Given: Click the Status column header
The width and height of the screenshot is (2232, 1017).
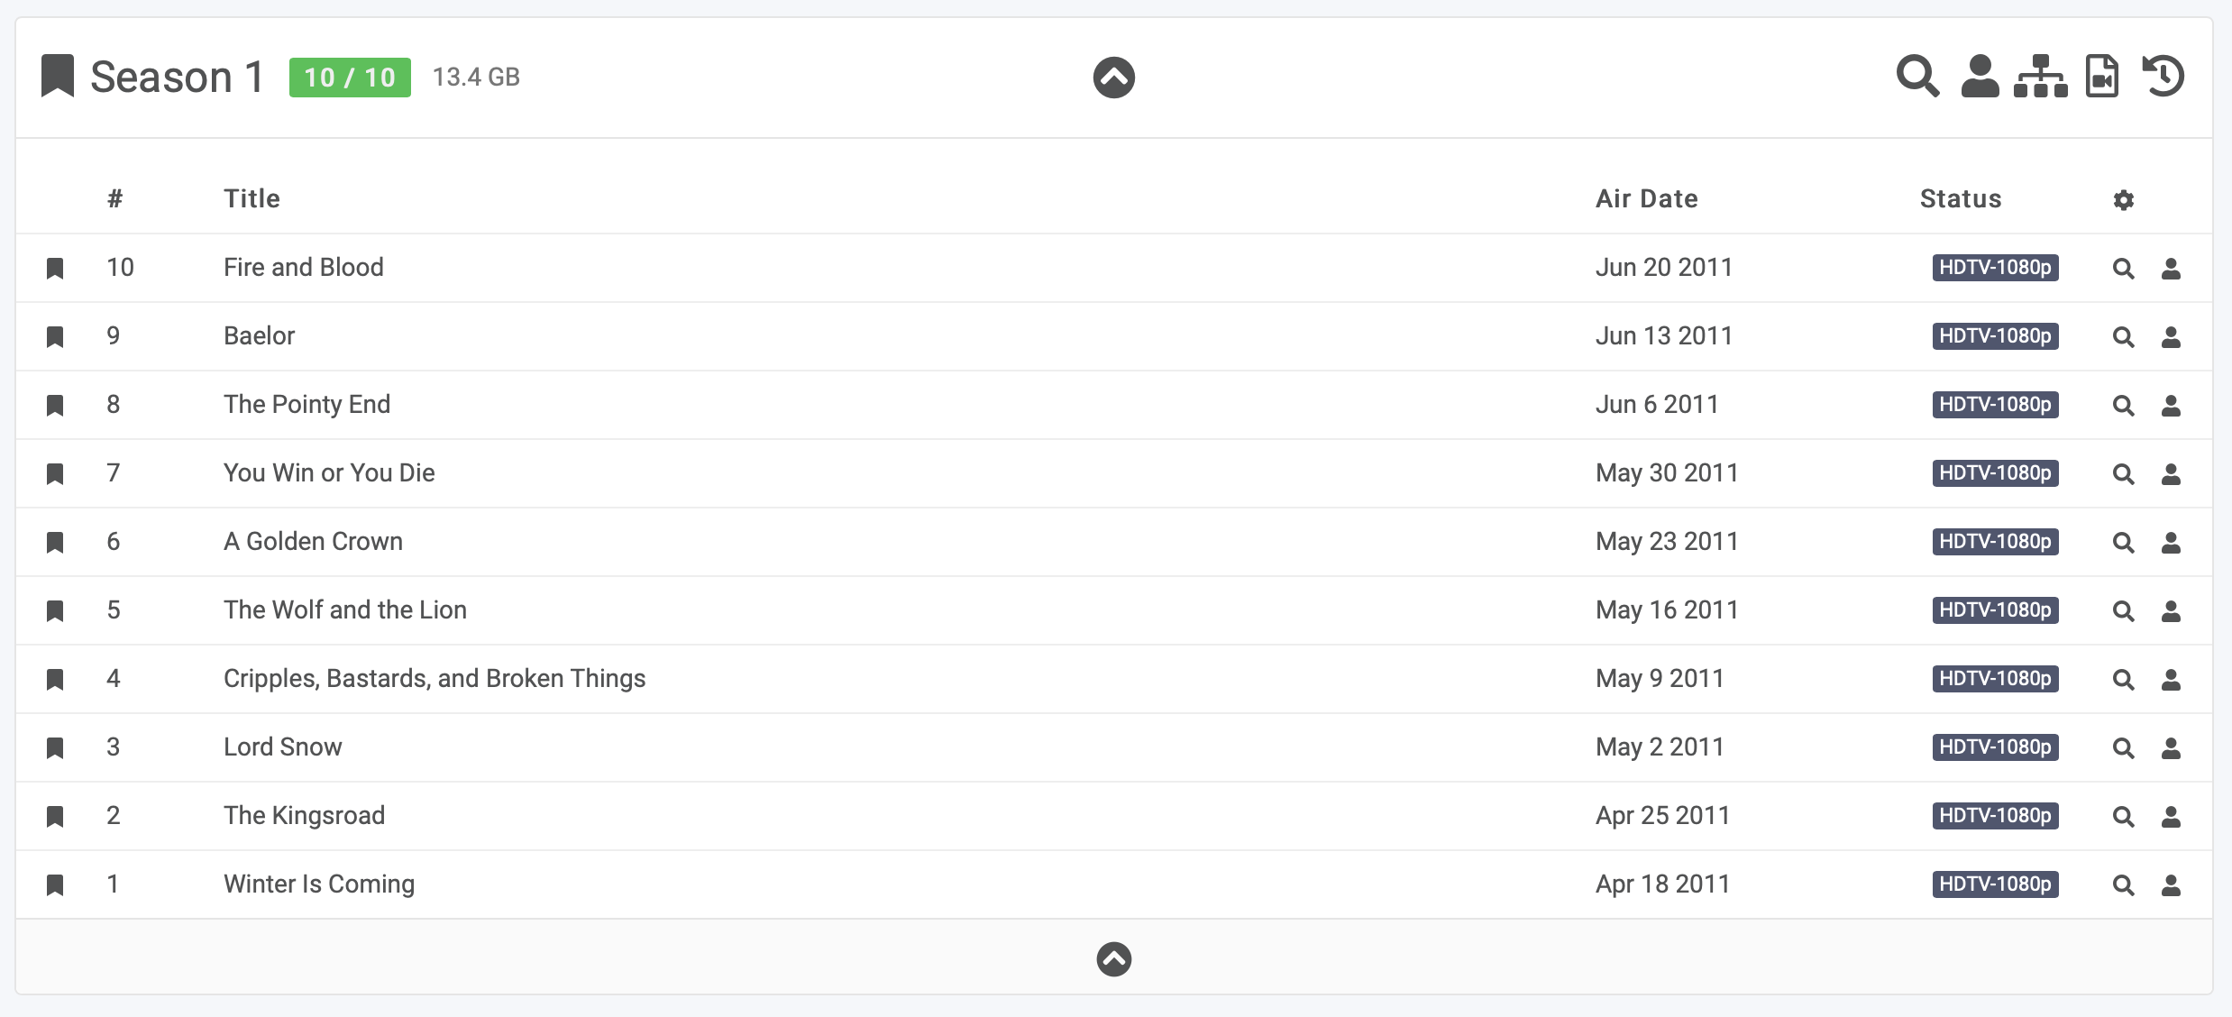Looking at the screenshot, I should 1961,198.
